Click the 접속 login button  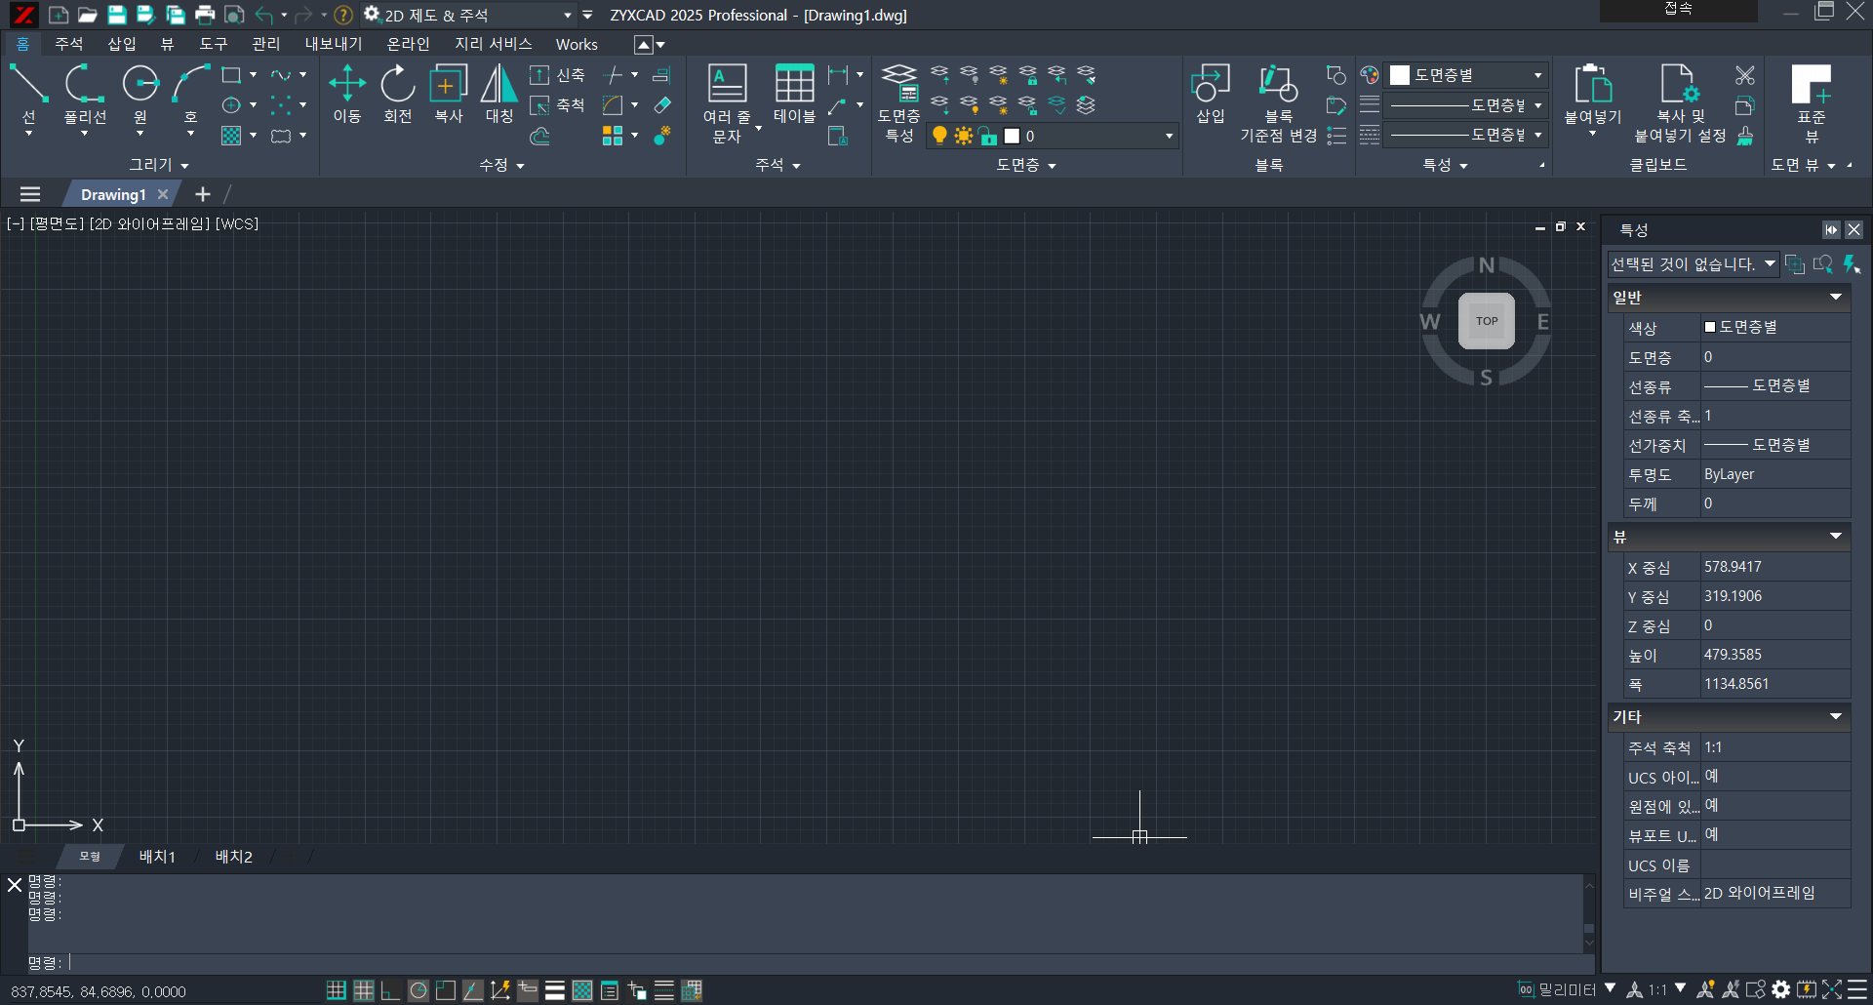pyautogui.click(x=1679, y=10)
